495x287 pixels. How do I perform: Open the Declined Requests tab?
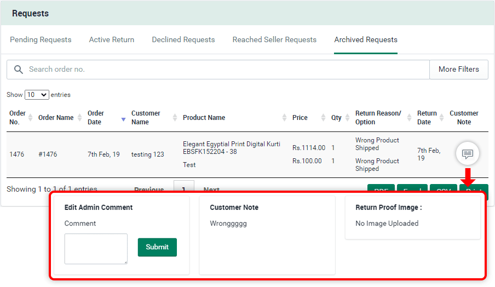pos(183,39)
